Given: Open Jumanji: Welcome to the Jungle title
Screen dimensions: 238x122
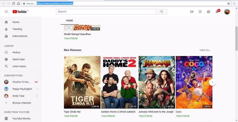Looking at the screenshot, I should 156,112.
